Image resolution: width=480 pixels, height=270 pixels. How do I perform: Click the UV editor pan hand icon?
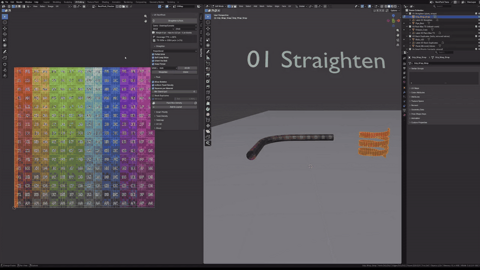pyautogui.click(x=145, y=21)
